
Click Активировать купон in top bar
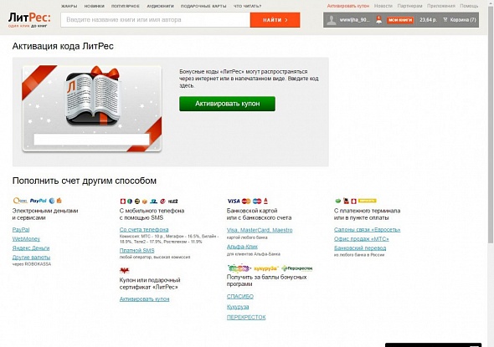tap(348, 6)
